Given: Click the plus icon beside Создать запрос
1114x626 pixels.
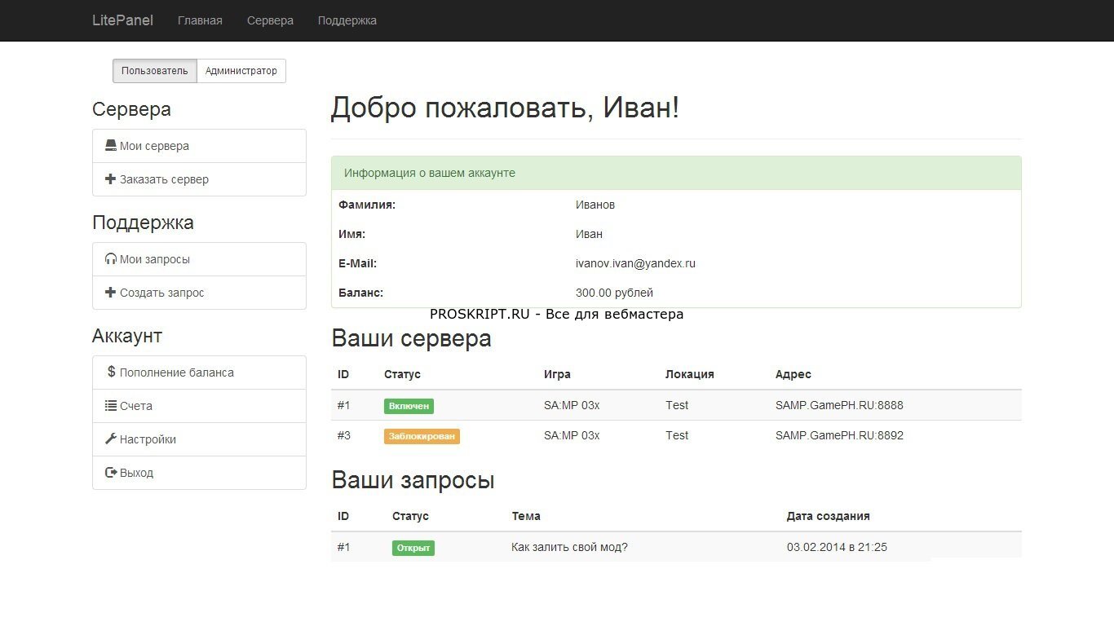Looking at the screenshot, I should 111,293.
